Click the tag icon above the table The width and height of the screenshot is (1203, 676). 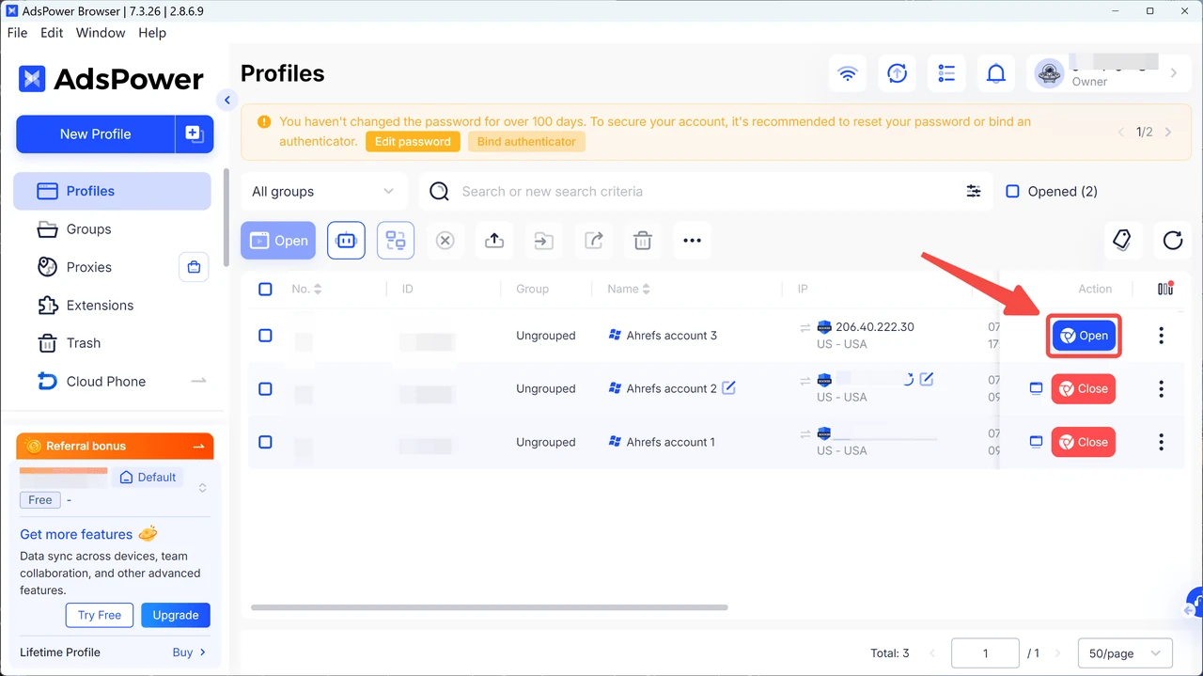(1122, 240)
